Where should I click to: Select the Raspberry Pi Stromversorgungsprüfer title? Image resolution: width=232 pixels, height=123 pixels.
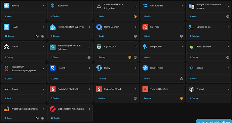[x=24, y=69]
